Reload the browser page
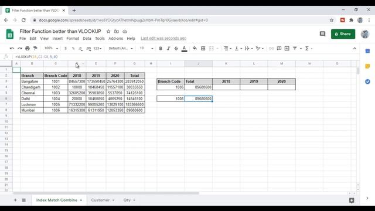 (23, 21)
